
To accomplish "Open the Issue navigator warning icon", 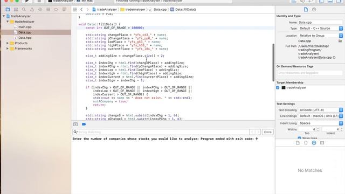I will click(x=32, y=10).
